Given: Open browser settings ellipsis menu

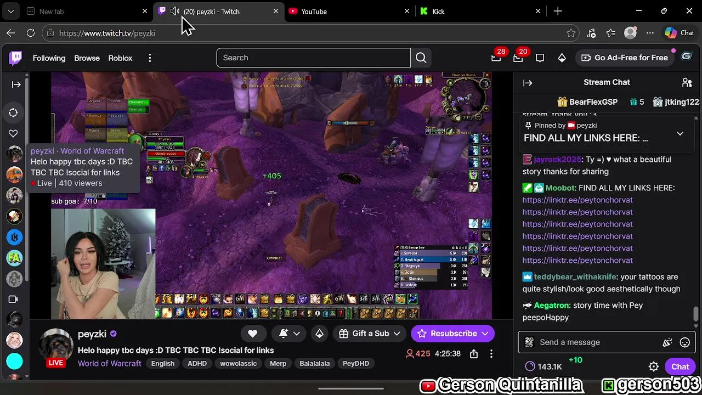Looking at the screenshot, I should tap(650, 33).
